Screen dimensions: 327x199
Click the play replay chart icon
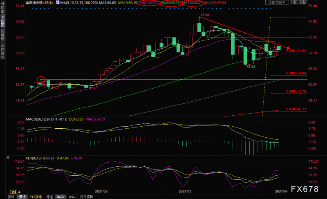point(301,2)
